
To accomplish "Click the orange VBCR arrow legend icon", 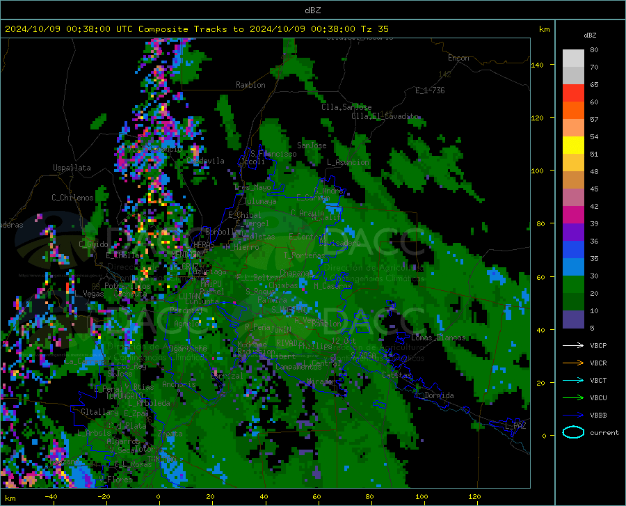I will pos(573,363).
